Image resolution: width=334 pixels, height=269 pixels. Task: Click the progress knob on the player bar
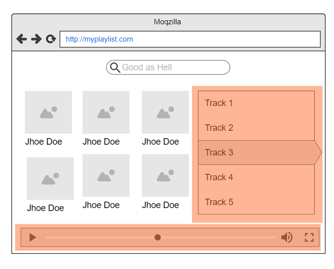158,237
